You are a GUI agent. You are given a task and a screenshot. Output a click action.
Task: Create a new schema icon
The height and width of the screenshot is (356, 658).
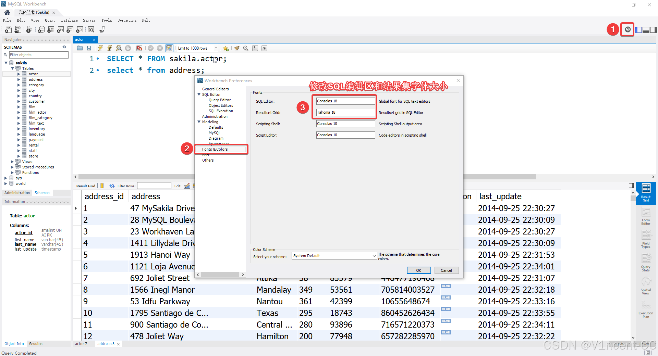tap(41, 30)
